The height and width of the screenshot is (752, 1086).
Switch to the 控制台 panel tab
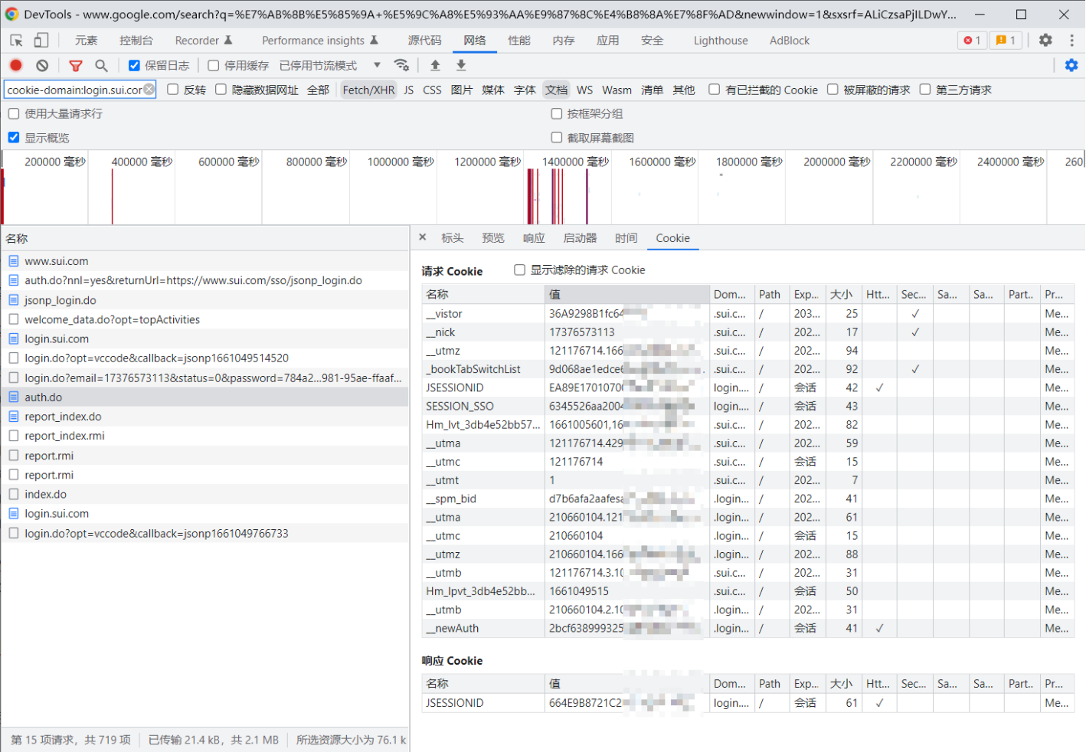tap(136, 41)
